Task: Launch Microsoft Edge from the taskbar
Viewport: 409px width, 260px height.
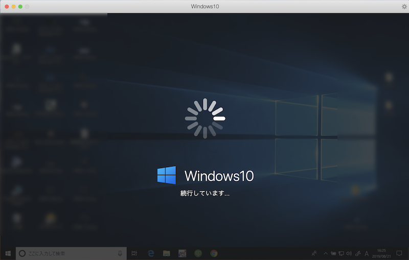Action: pyautogui.click(x=151, y=253)
